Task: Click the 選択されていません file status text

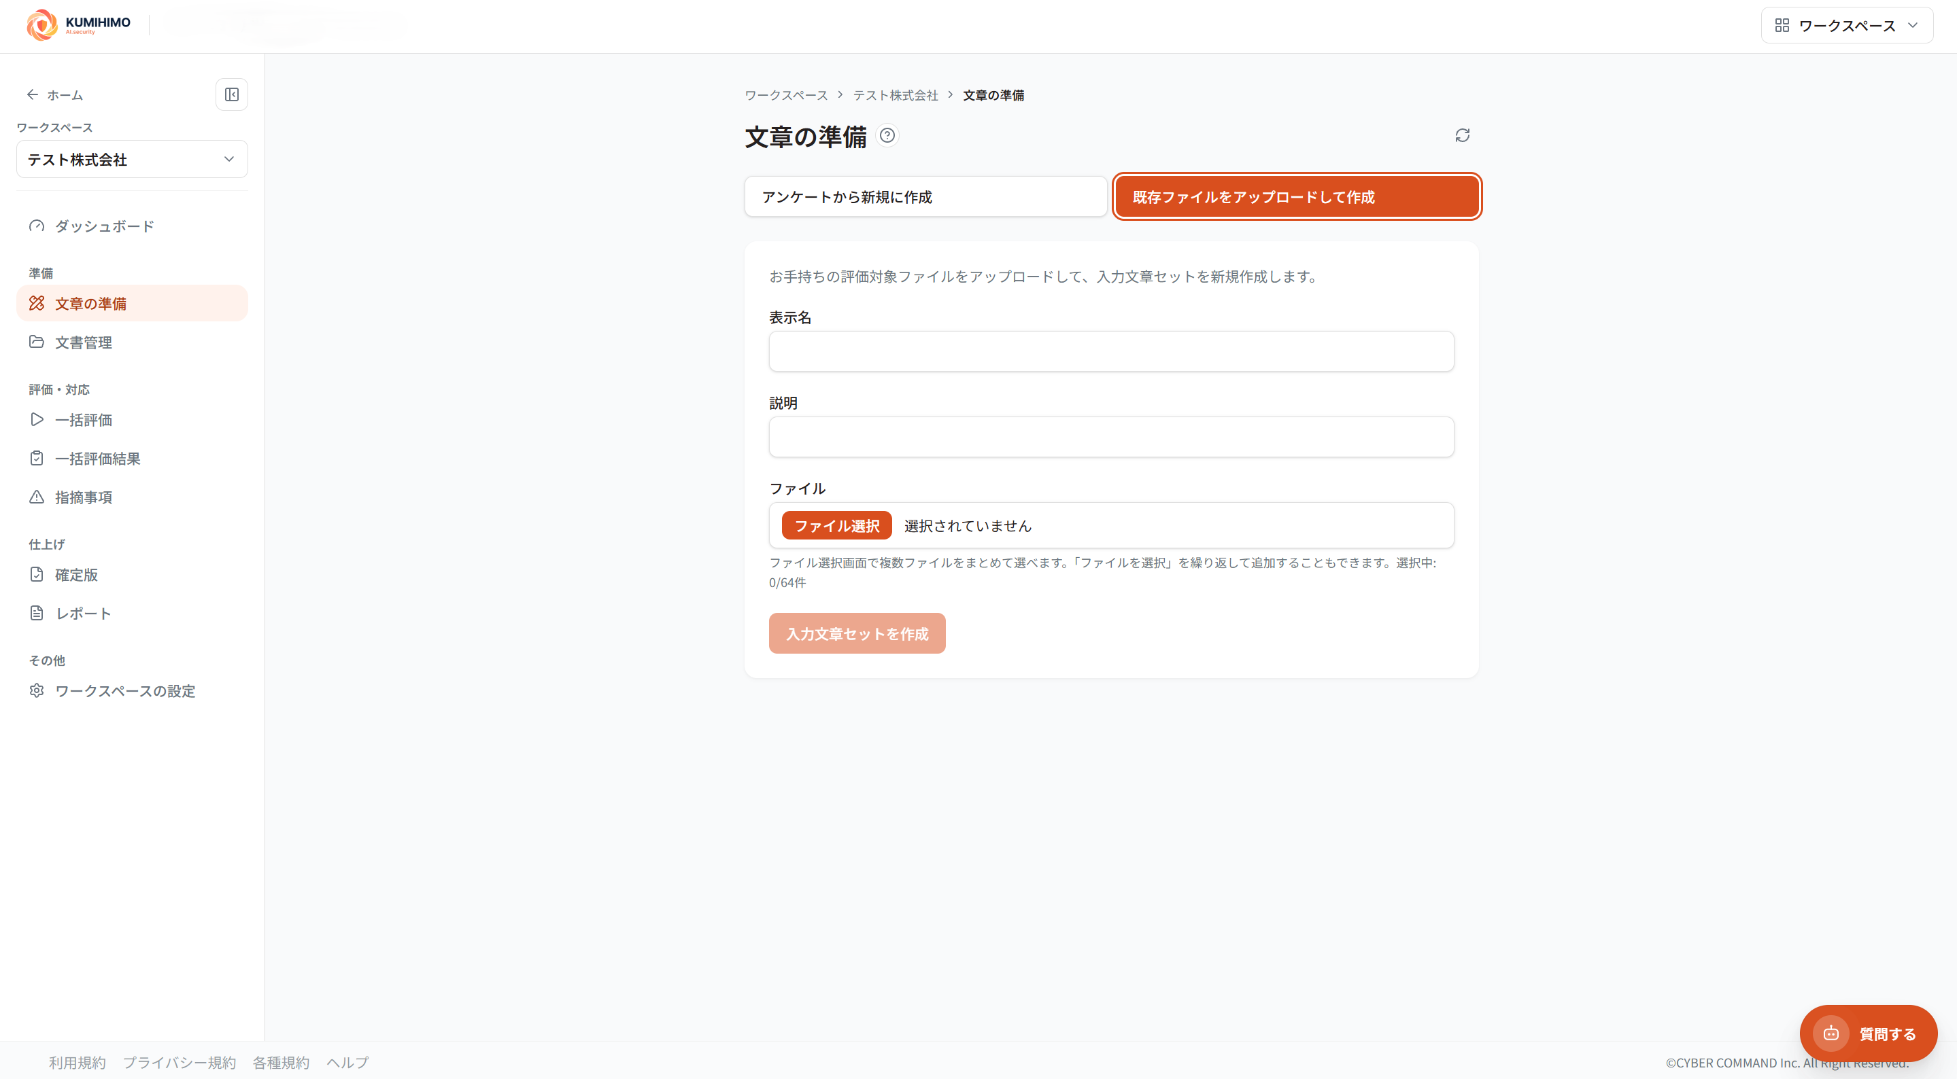Action: click(x=967, y=526)
